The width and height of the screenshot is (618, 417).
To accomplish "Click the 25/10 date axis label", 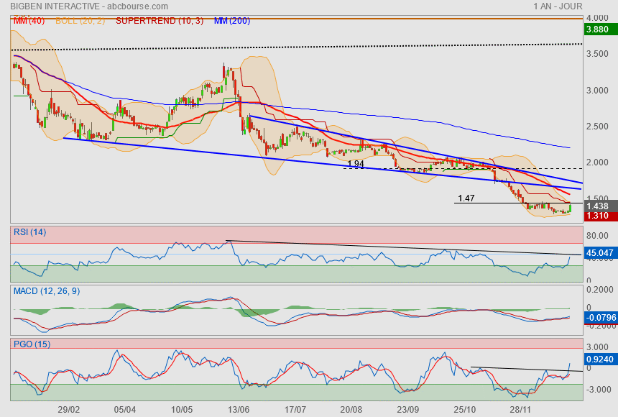I will tap(465, 409).
